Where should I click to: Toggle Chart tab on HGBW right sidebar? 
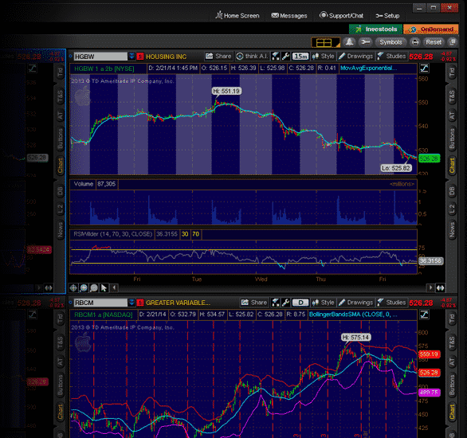pos(452,166)
